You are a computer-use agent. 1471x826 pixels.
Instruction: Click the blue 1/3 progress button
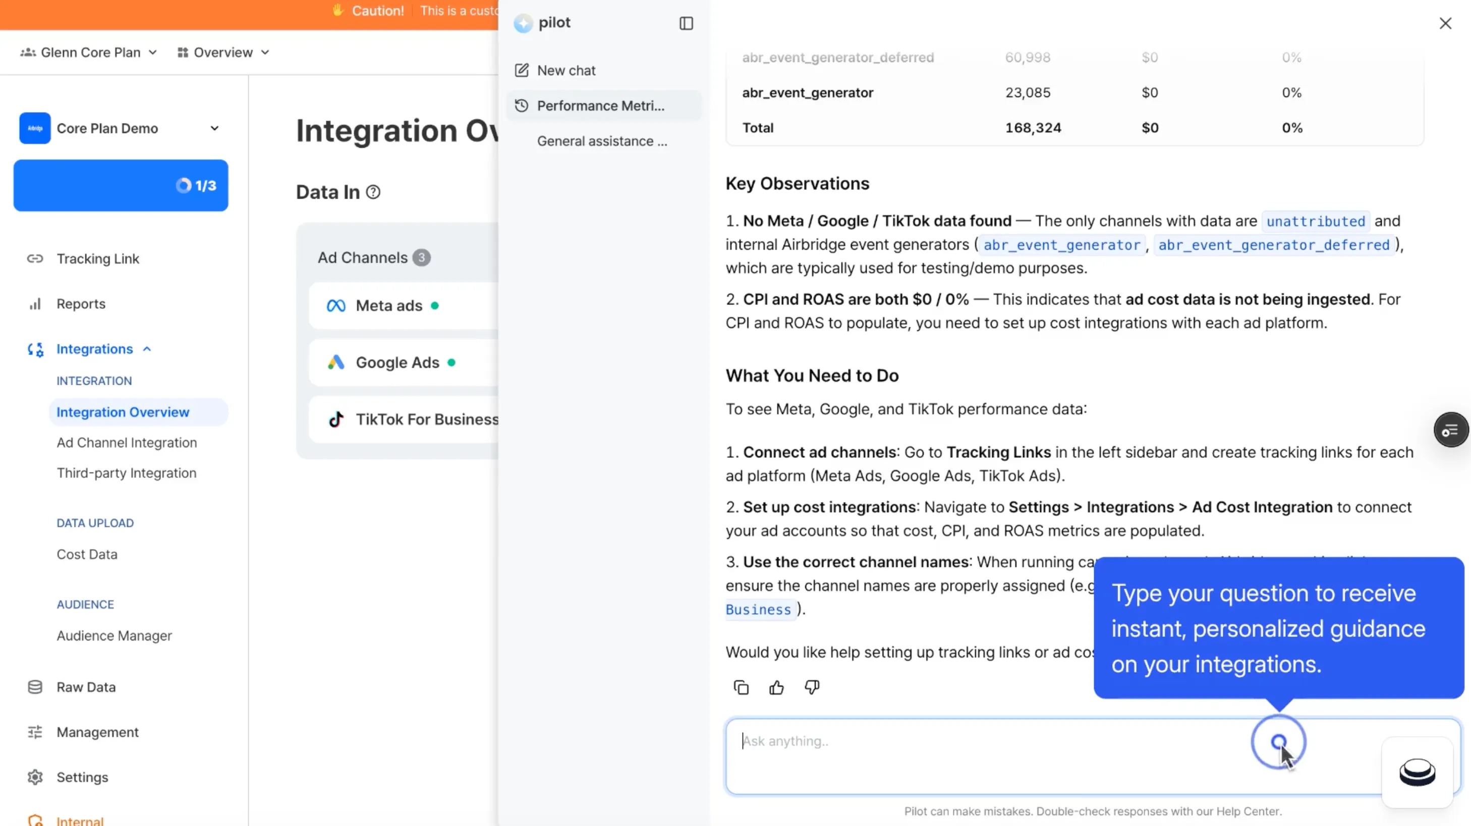tap(121, 186)
